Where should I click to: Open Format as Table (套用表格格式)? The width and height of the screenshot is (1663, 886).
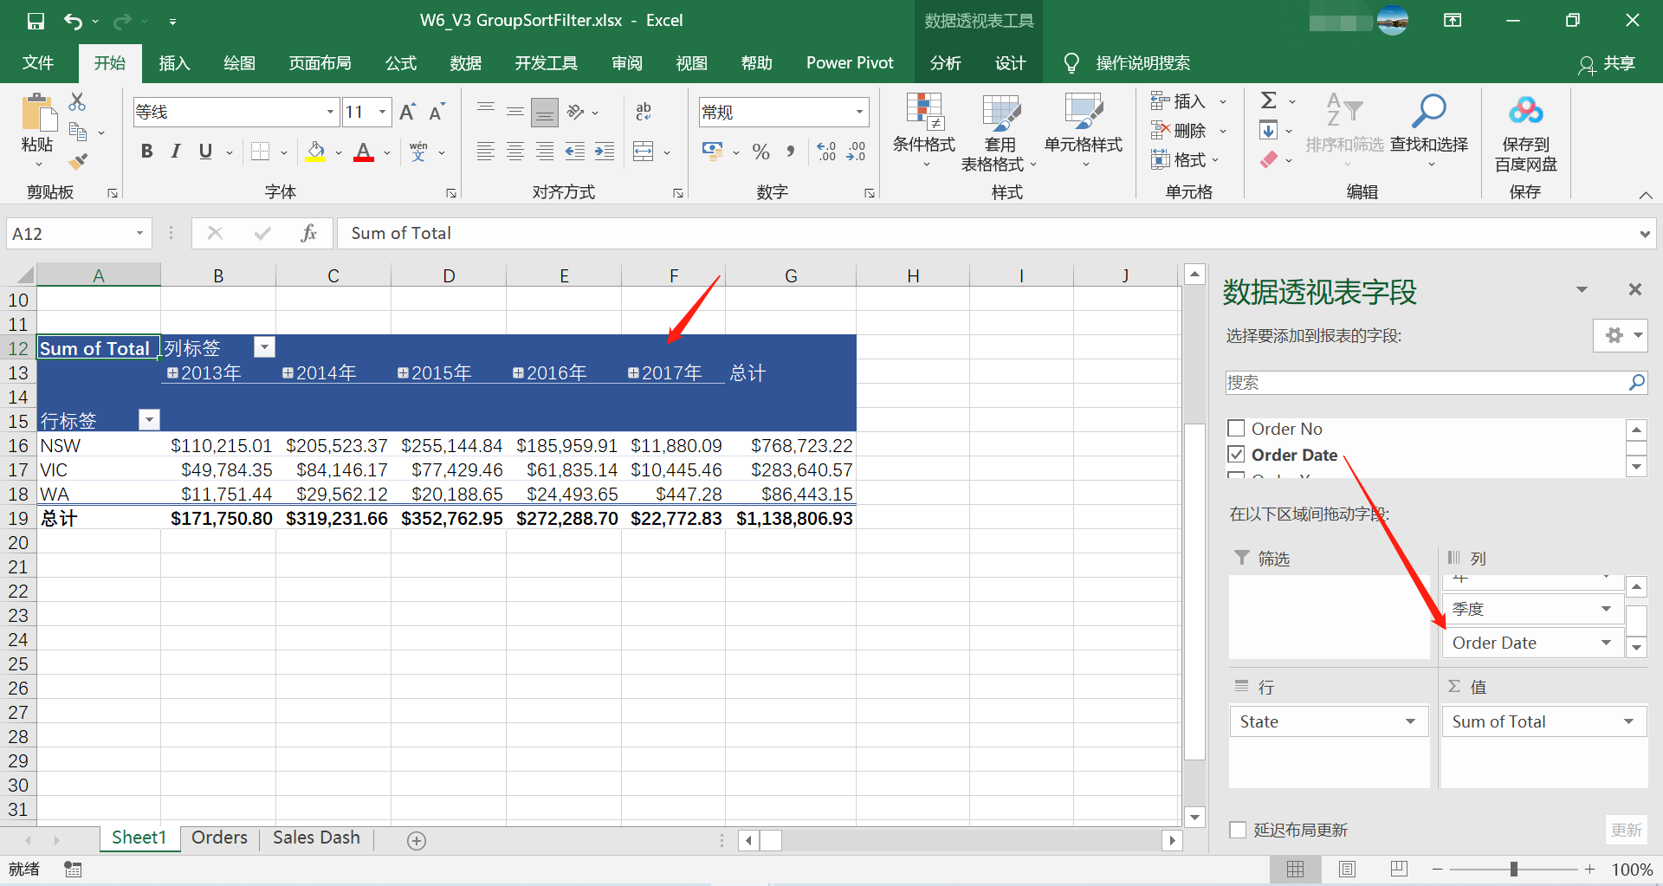[x=999, y=131]
